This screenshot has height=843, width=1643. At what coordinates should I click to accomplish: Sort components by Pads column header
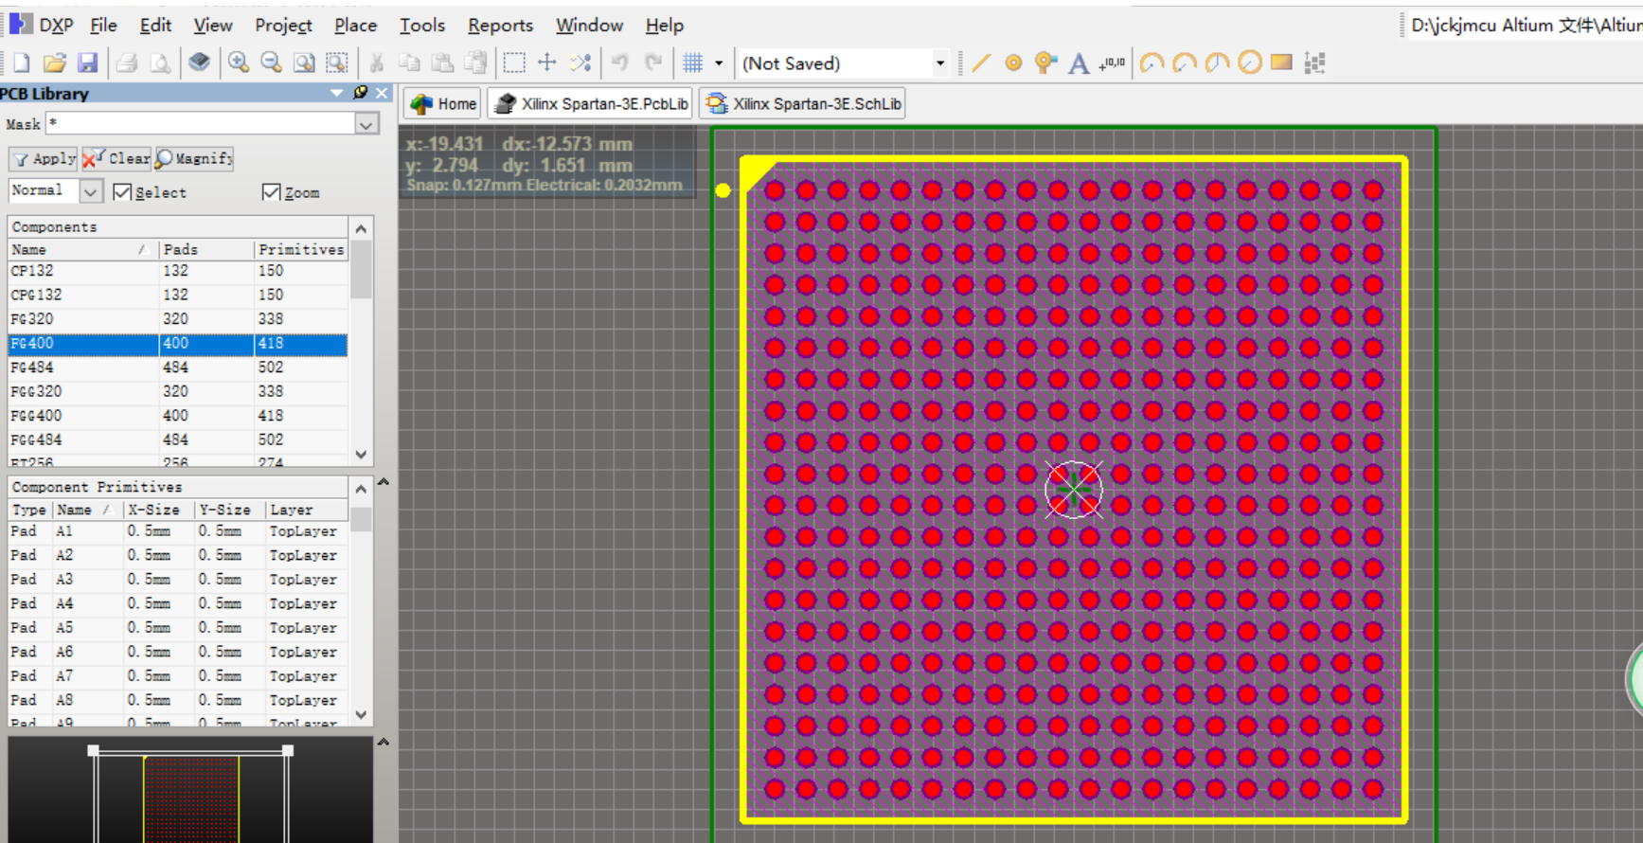coord(205,249)
